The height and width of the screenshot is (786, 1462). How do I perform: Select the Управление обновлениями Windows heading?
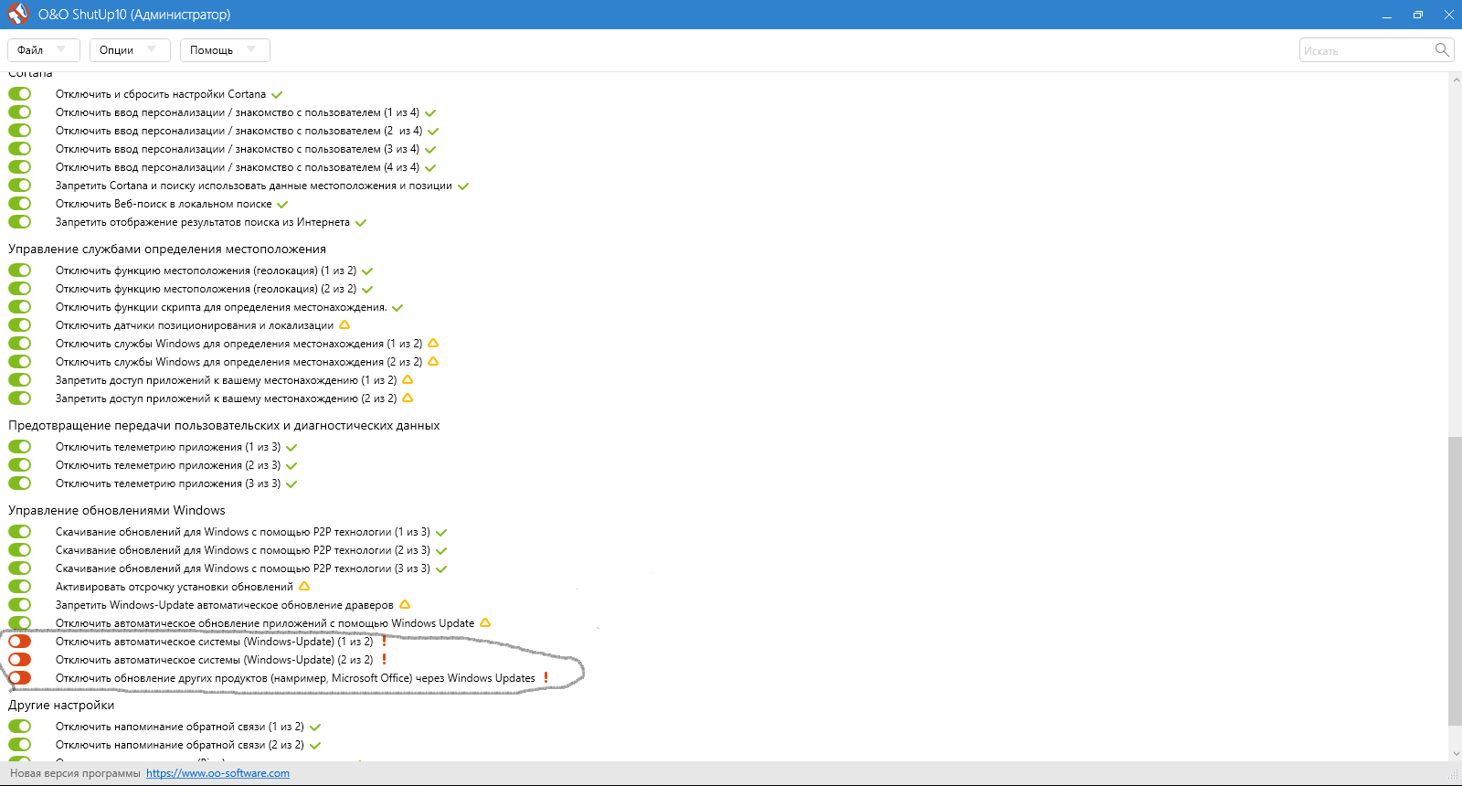click(117, 510)
